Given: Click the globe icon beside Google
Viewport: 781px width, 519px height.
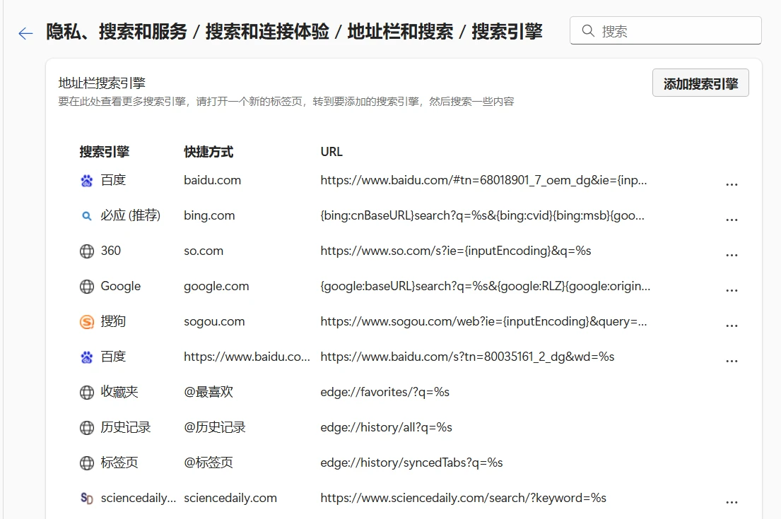Looking at the screenshot, I should tap(87, 287).
